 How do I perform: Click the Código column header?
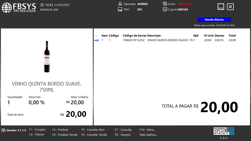[x=114, y=35]
